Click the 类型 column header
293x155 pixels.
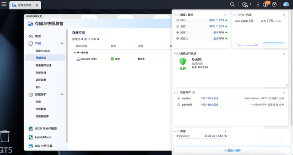coord(141,46)
